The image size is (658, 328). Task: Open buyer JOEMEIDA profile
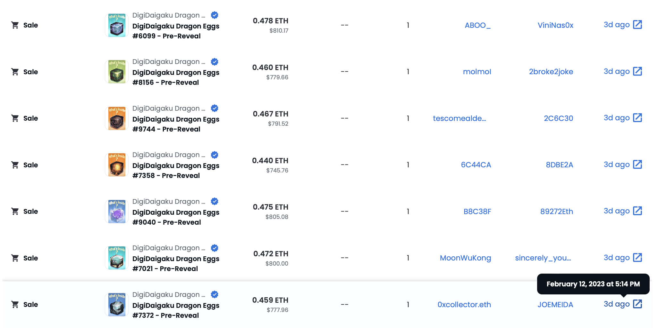click(555, 305)
